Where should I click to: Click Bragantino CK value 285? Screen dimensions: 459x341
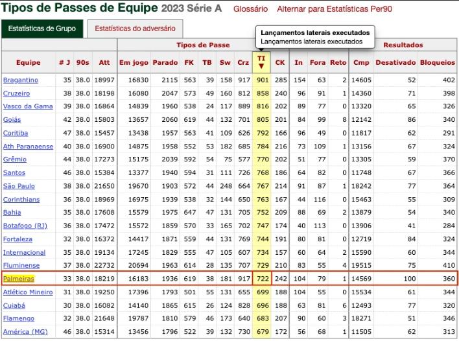click(x=281, y=80)
